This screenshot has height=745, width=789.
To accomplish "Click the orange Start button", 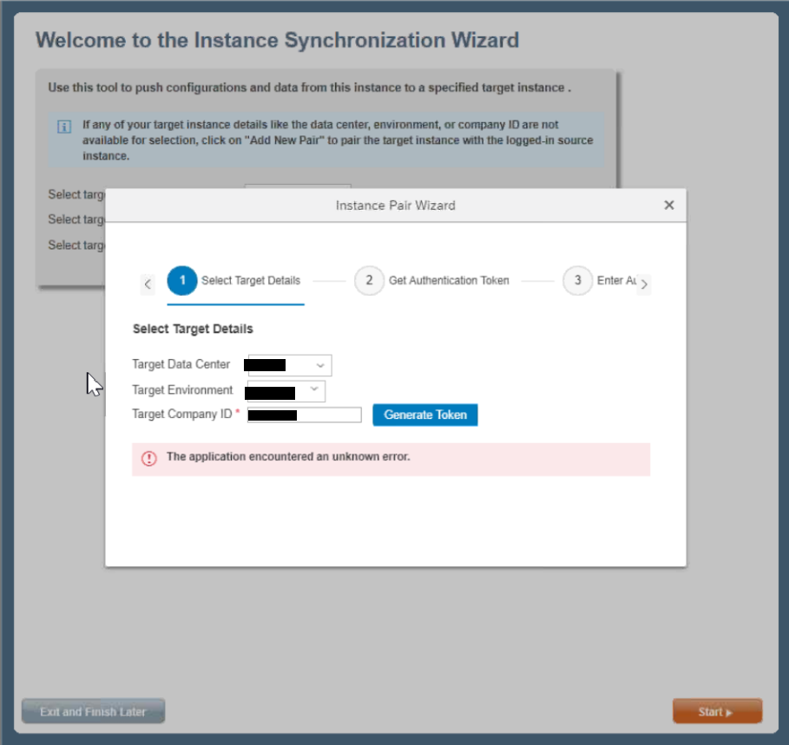I will [x=717, y=711].
